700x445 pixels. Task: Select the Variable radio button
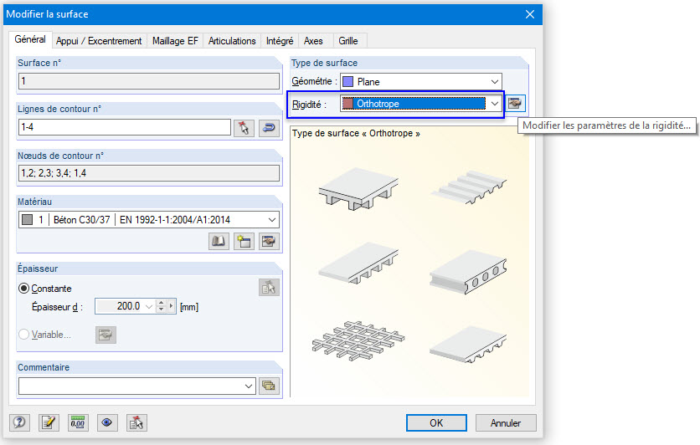click(23, 334)
